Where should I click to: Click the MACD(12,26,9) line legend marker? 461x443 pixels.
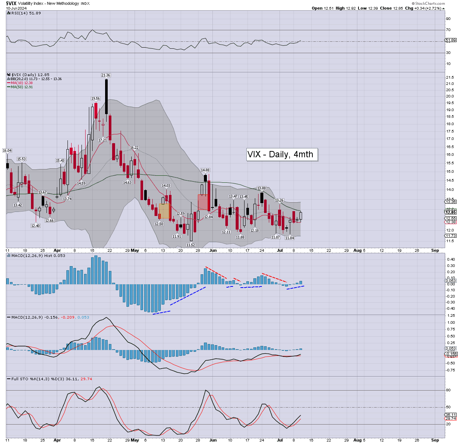pos(9,317)
